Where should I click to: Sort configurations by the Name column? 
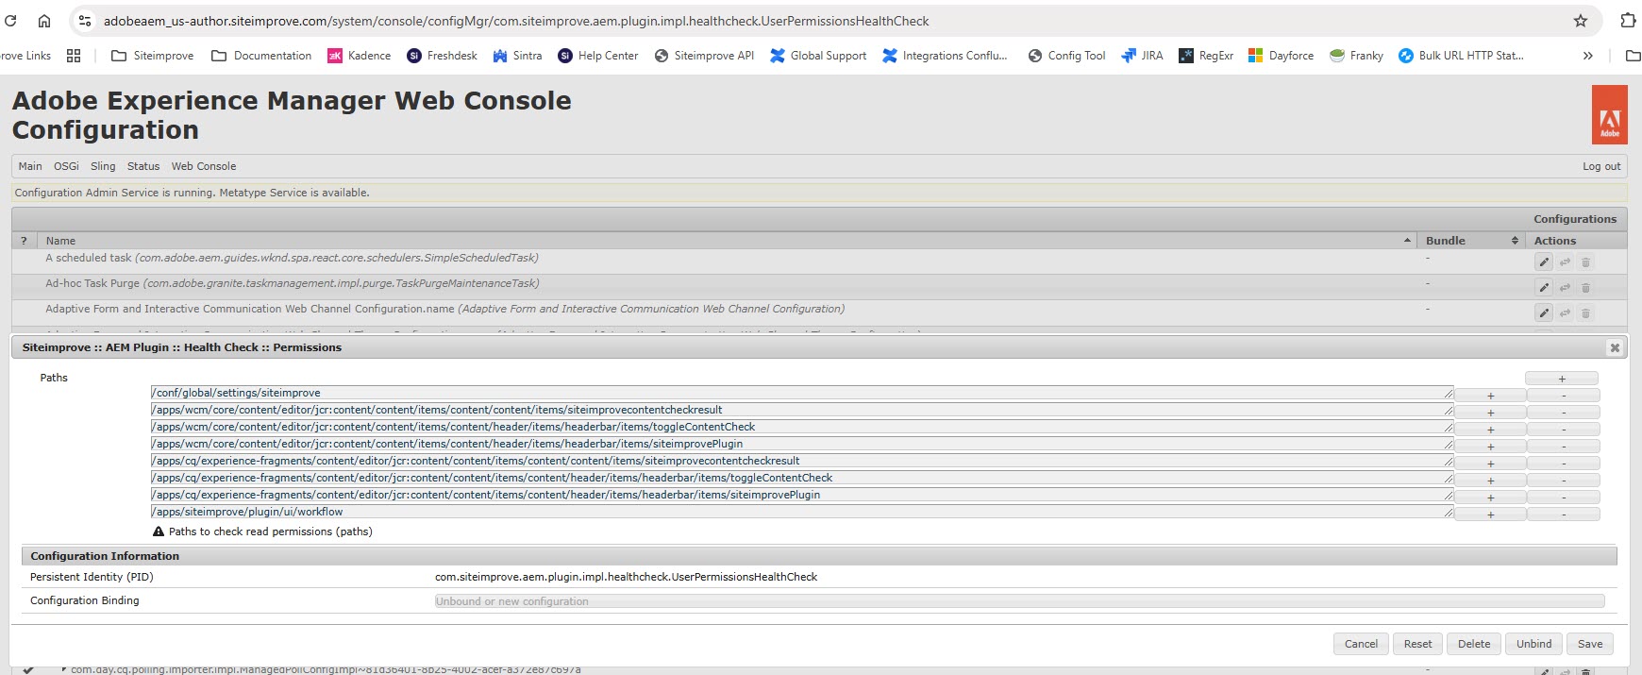(x=727, y=241)
